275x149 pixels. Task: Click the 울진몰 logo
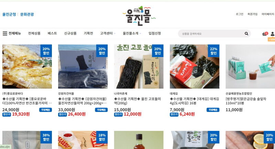point(139,16)
